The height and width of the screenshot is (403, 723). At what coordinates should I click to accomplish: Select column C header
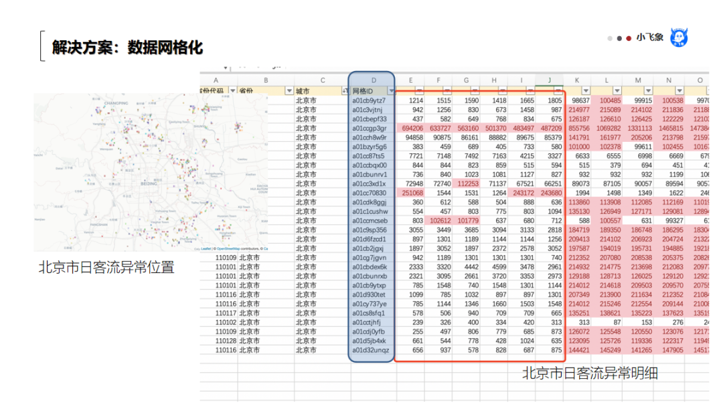(322, 80)
